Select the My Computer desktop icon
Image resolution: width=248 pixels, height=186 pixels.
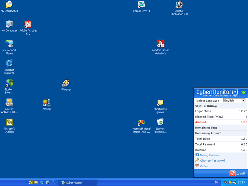coord(9,26)
